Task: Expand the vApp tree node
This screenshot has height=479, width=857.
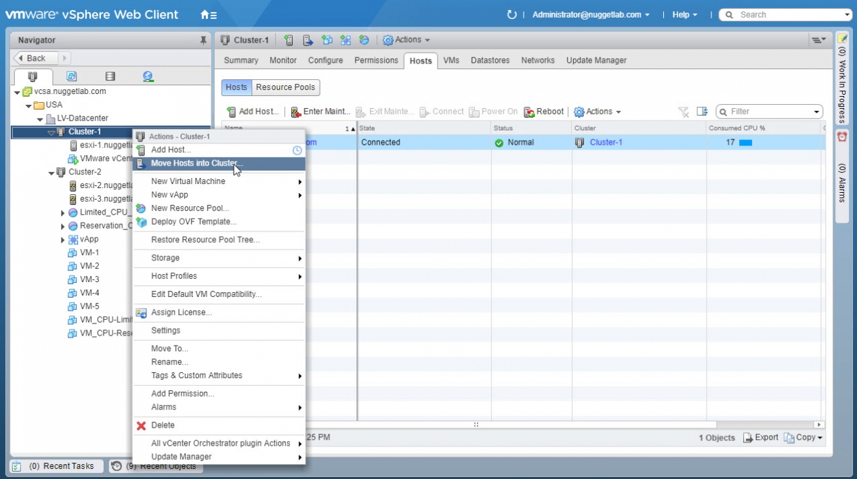Action: coord(63,240)
